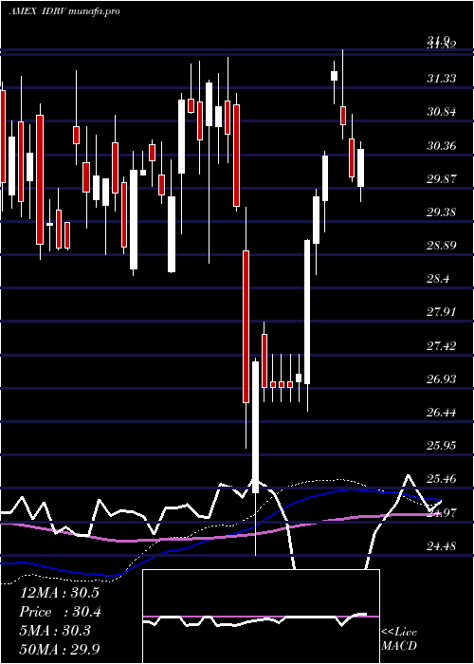The height and width of the screenshot is (664, 474).
Task: Click the 12MA : 30.5 legend value
Action: [60, 593]
